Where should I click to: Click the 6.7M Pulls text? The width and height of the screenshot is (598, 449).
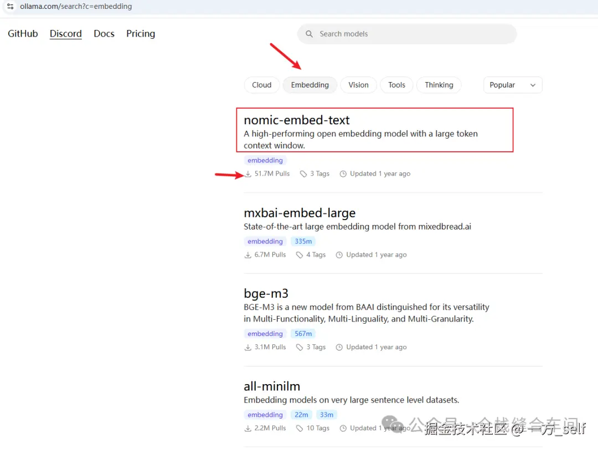[270, 254]
